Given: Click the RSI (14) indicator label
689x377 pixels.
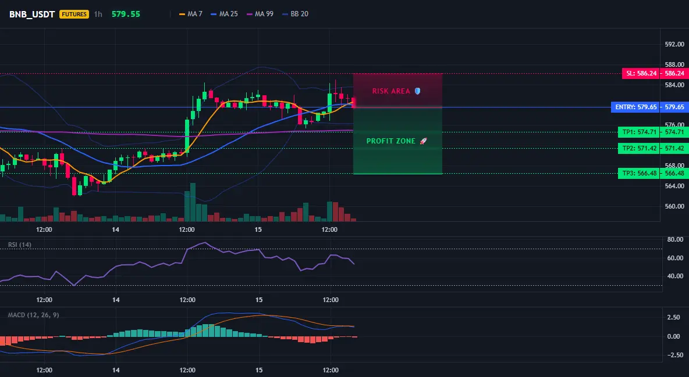Looking at the screenshot, I should (20, 245).
